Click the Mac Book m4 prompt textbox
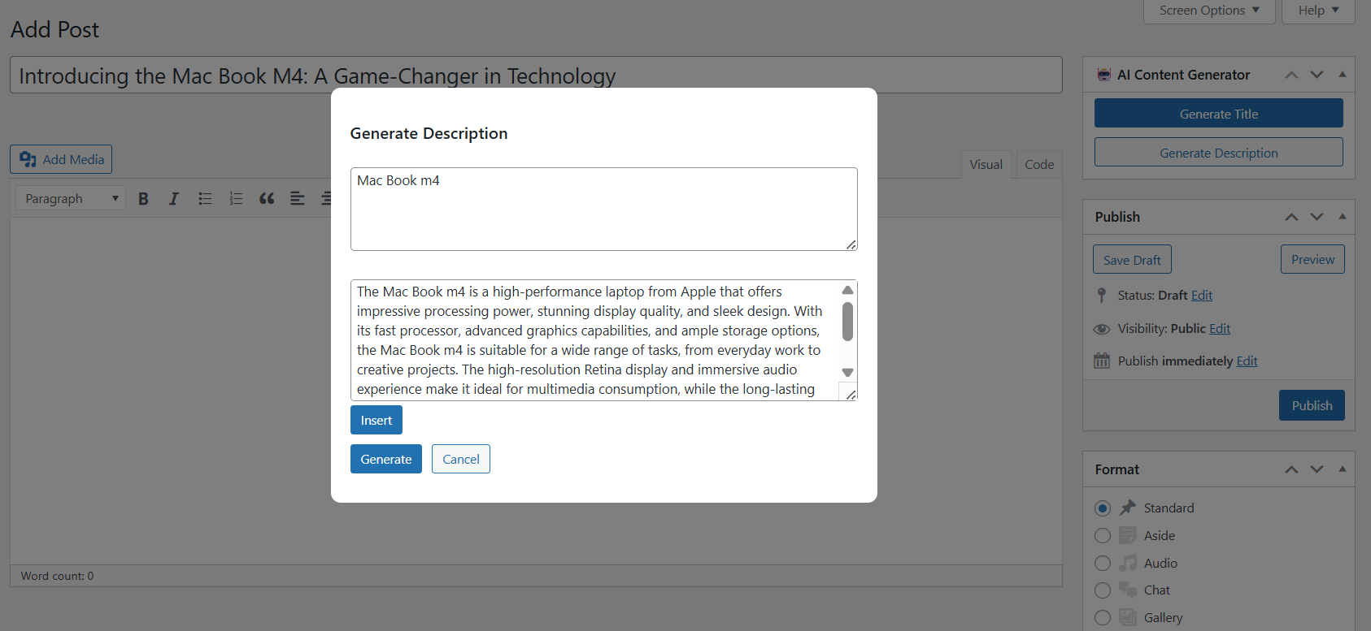The image size is (1371, 631). pyautogui.click(x=603, y=209)
